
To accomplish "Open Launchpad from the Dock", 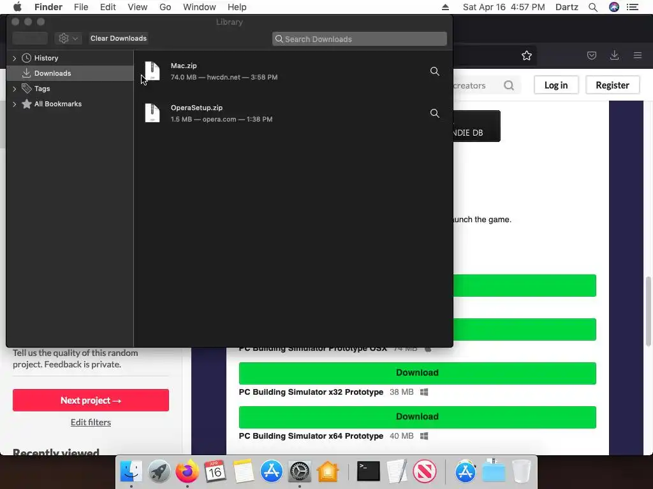I will click(159, 472).
